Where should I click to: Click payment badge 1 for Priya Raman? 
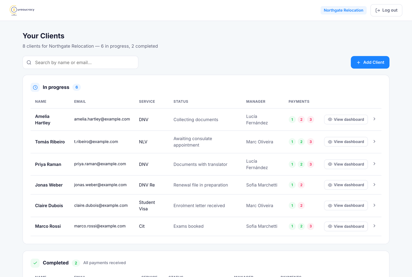[x=292, y=164]
